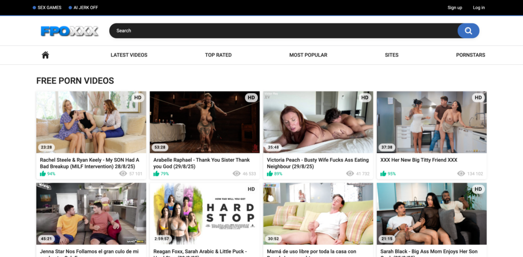Click the eye icon next to 46 533
This screenshot has width=523, height=257.
coord(236,173)
